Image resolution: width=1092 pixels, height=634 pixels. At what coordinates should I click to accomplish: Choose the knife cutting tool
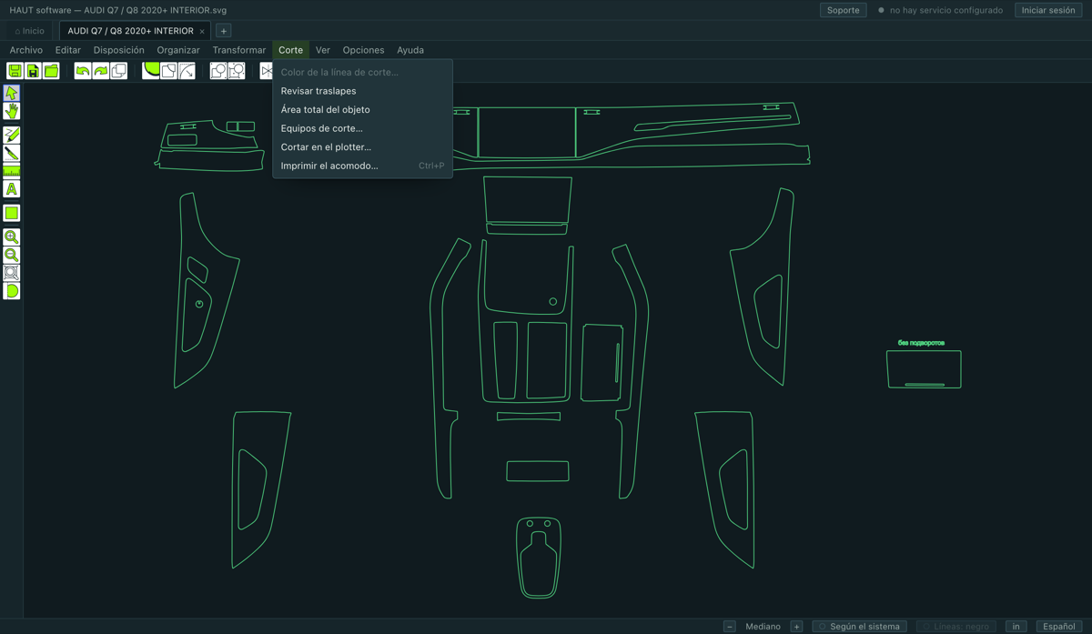[12, 153]
